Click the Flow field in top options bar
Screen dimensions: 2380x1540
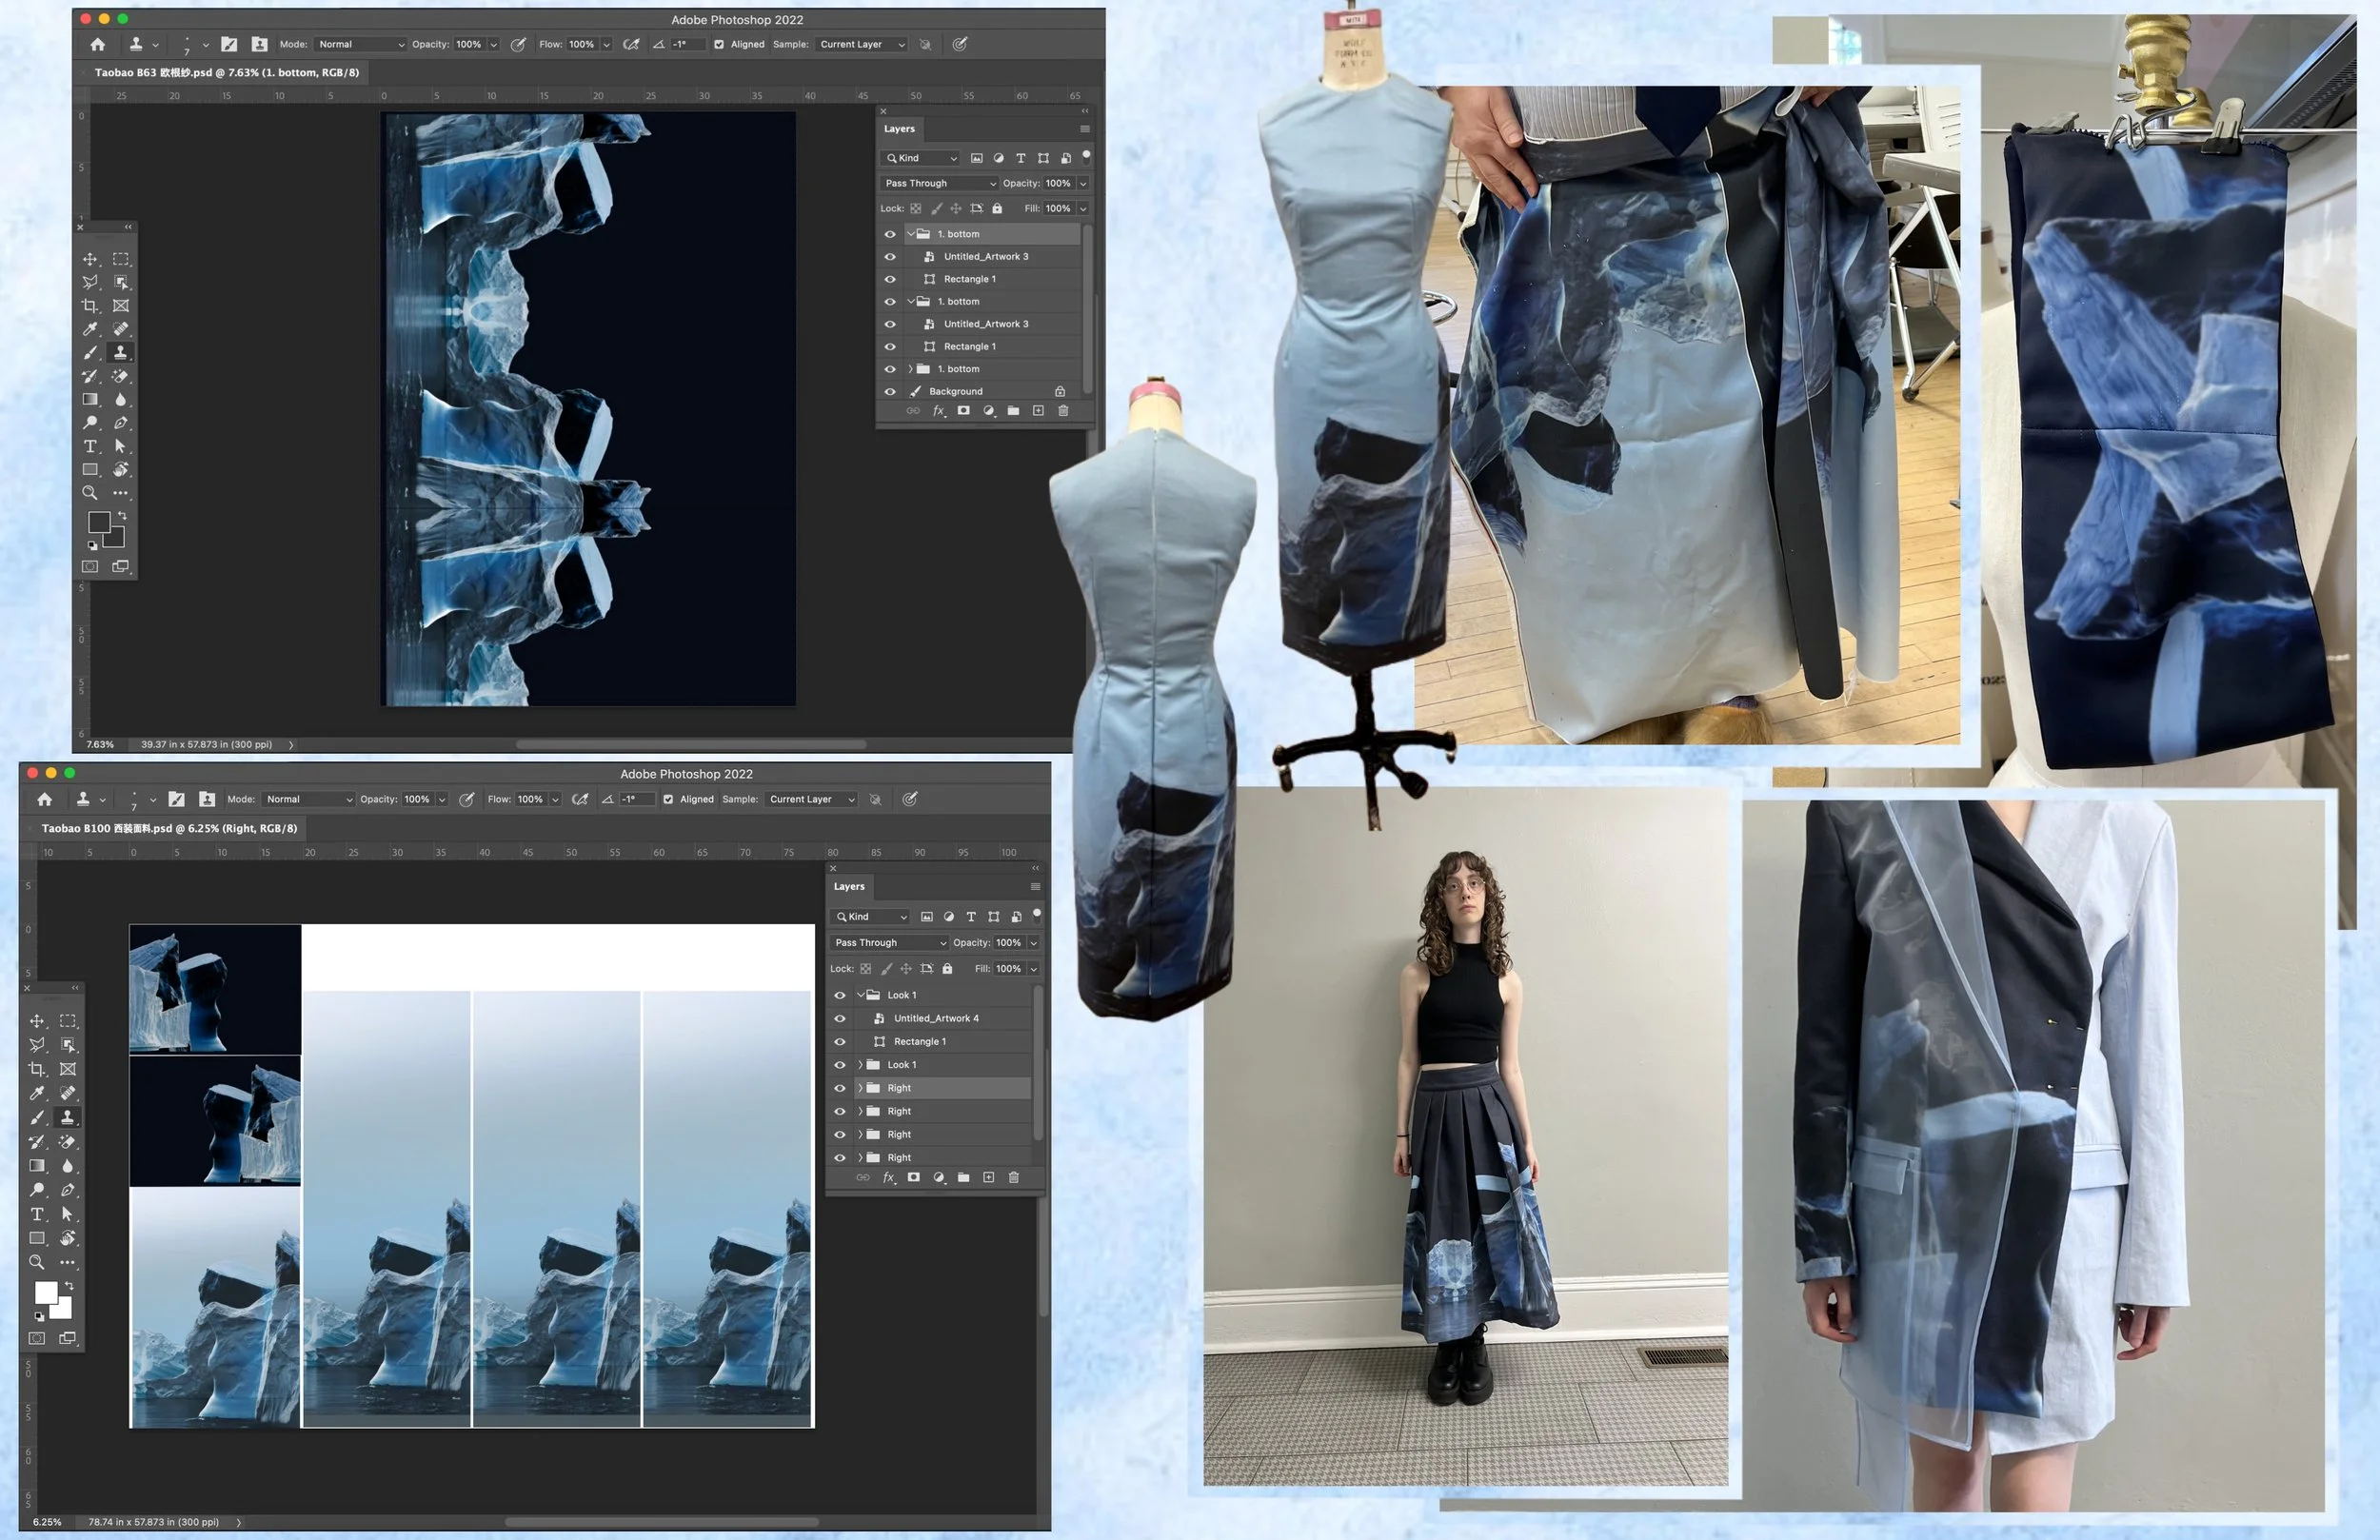point(582,44)
